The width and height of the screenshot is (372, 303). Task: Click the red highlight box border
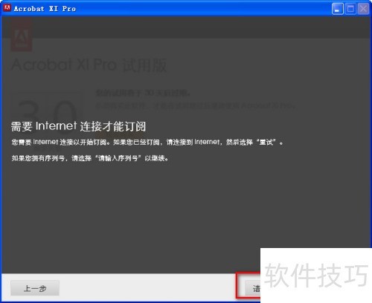click(x=237, y=285)
